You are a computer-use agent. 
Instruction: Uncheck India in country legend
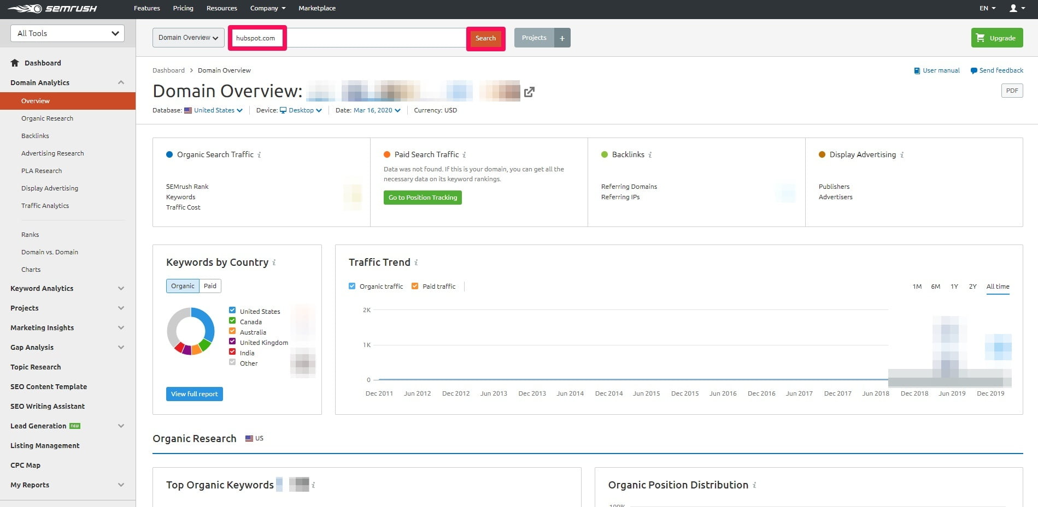232,351
